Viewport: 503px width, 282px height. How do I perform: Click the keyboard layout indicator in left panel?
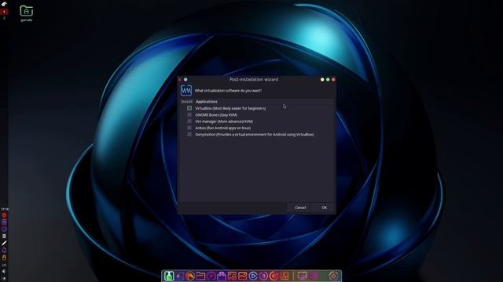tap(4, 265)
